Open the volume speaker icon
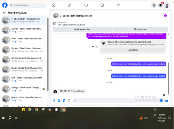The height and width of the screenshot is (129, 174). click(155, 115)
